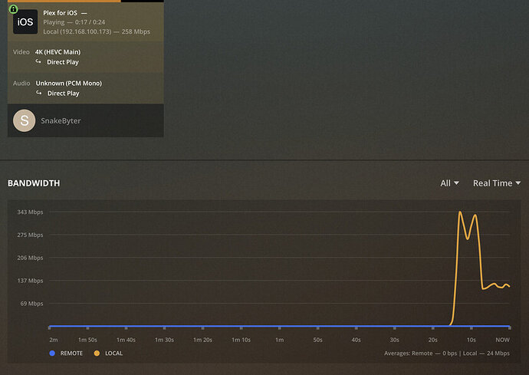Click the 10s time axis label
Image resolution: width=529 pixels, height=375 pixels.
[471, 340]
